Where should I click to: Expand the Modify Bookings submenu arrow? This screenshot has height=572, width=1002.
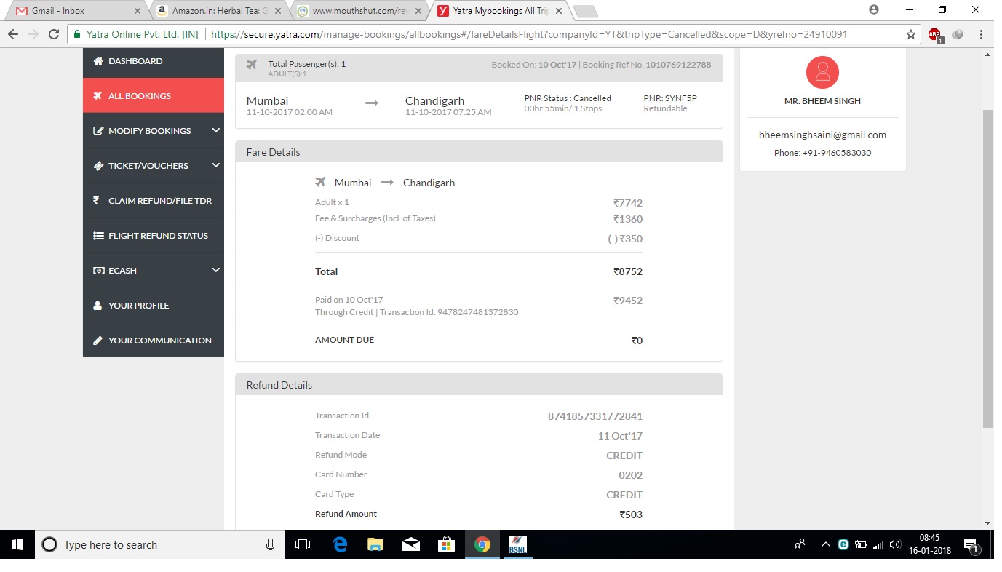tap(215, 130)
